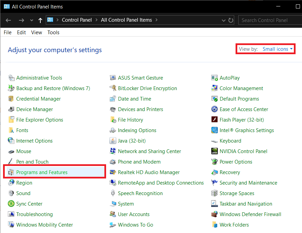Open the NVIDIA Control Panel icon
This screenshot has height=233, width=302.
214,151
